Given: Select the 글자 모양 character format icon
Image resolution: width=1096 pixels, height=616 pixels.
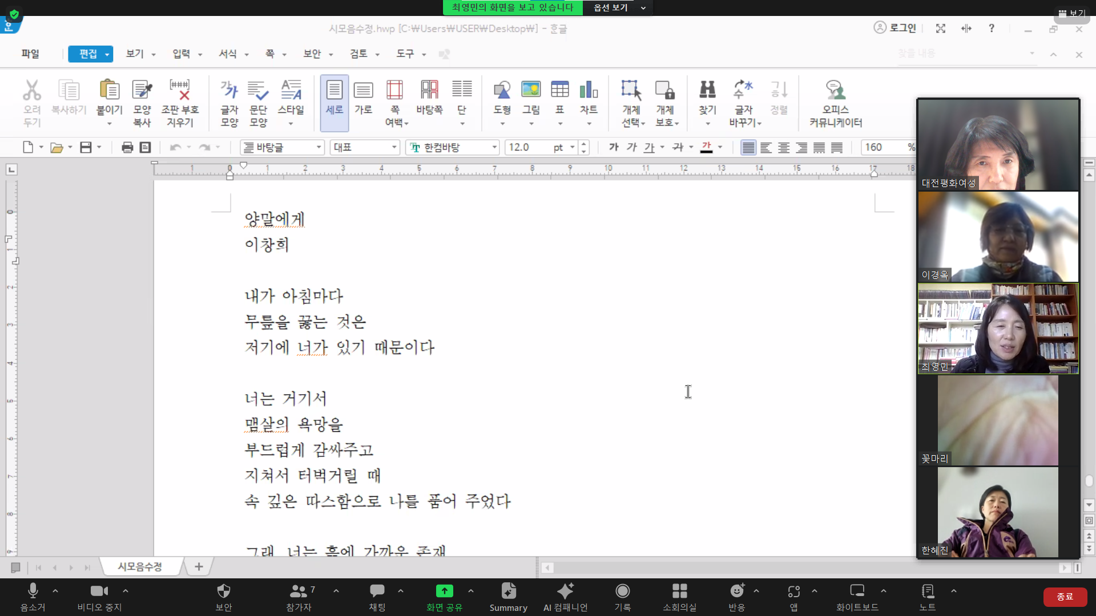Looking at the screenshot, I should 229,90.
